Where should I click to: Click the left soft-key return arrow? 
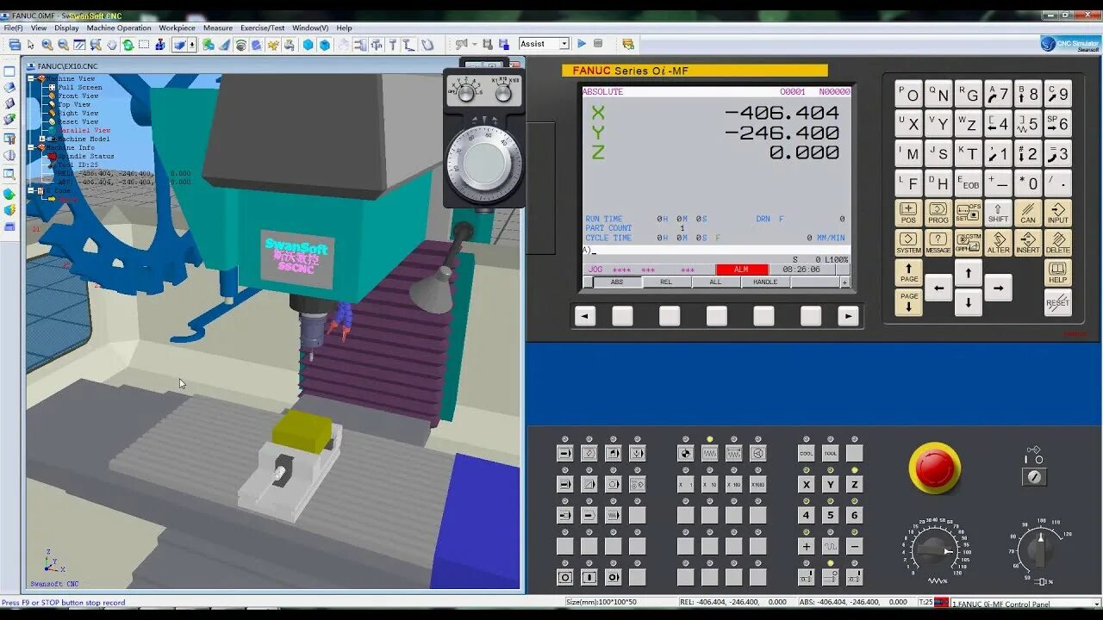(x=585, y=316)
